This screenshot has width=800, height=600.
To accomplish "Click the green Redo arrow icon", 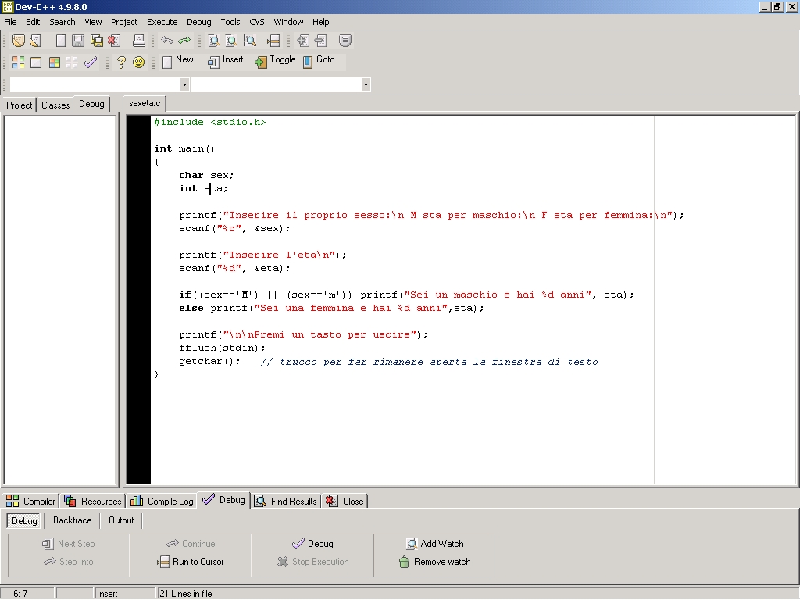I will point(184,41).
